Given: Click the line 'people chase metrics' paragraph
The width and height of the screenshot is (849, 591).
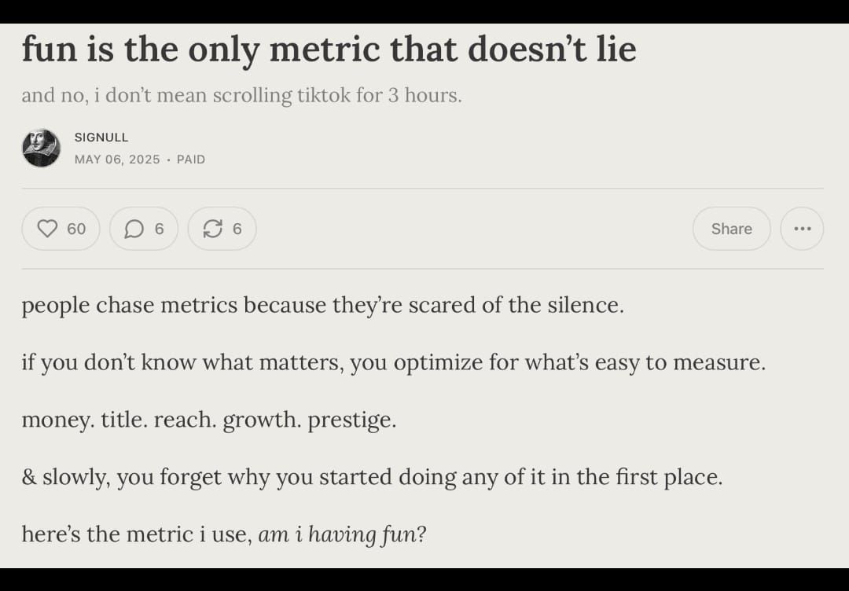Looking at the screenshot, I should pos(323,305).
